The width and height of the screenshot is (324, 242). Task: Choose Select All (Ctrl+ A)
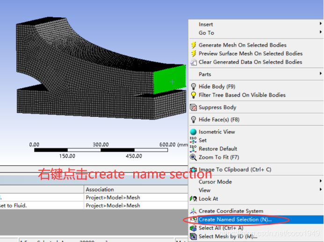(x=256, y=228)
